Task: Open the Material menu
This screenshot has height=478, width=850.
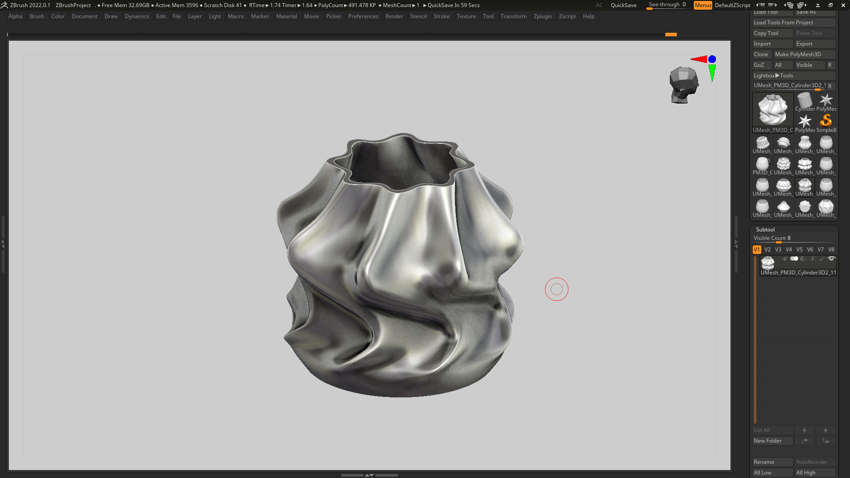Action: coord(286,16)
